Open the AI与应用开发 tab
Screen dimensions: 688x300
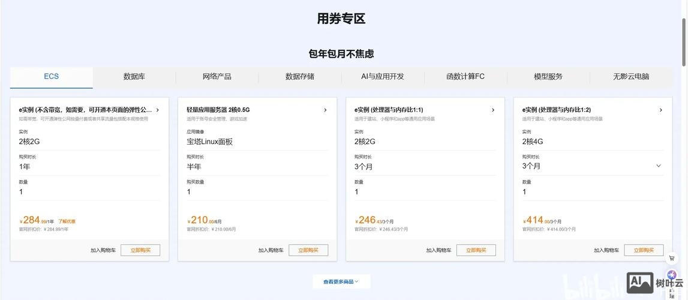(383, 77)
